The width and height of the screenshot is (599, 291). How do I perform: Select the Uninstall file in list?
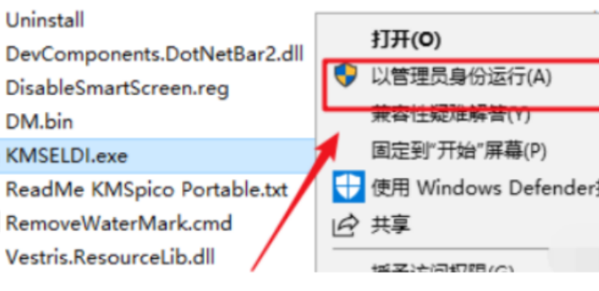[45, 20]
